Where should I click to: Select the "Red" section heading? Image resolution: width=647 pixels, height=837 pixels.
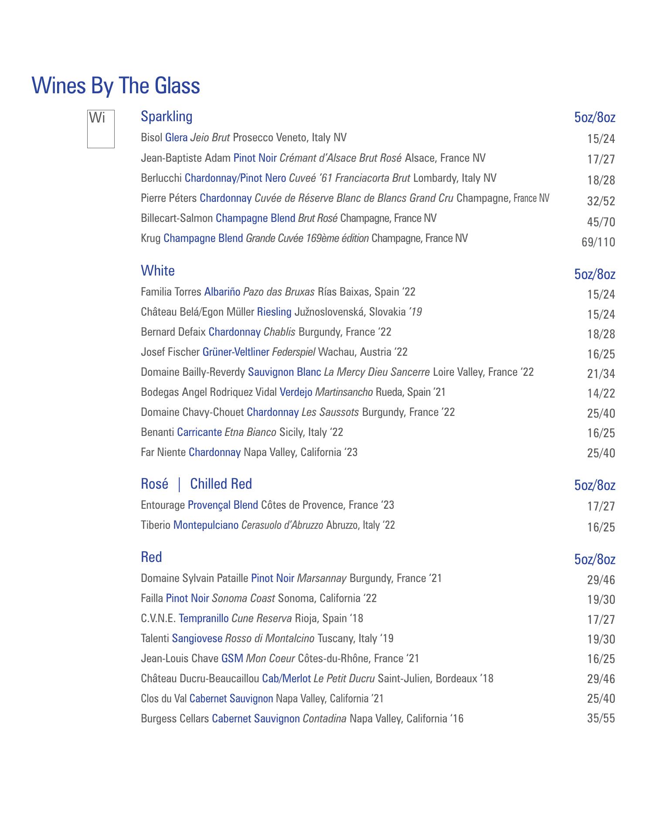tap(151, 557)
